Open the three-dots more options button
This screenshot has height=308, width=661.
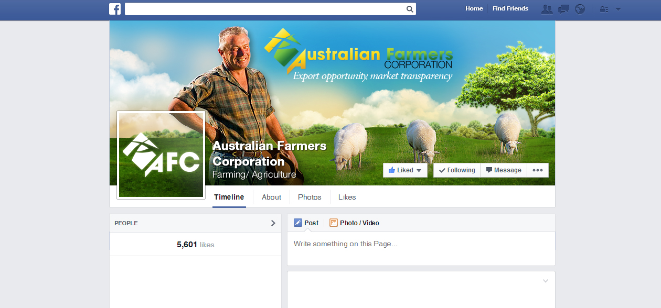point(538,170)
